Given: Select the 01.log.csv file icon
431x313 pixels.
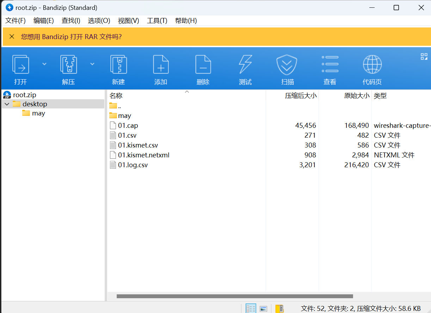Looking at the screenshot, I should (x=113, y=165).
